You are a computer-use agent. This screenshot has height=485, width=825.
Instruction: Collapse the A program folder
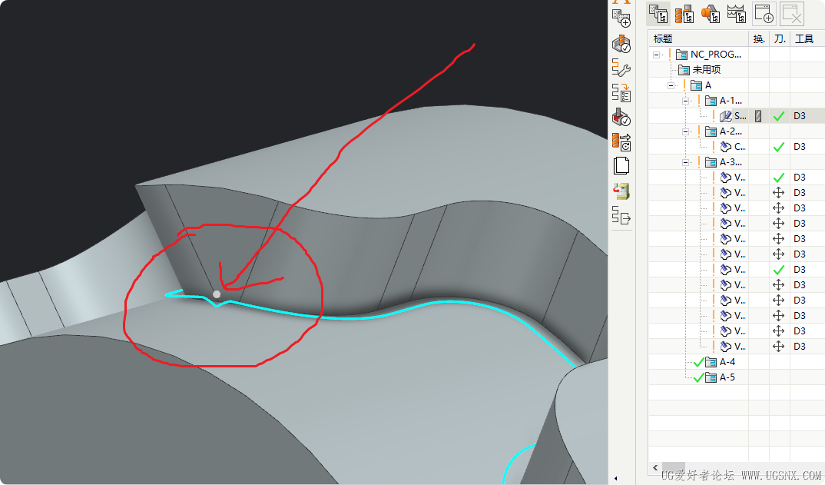pyautogui.click(x=671, y=85)
